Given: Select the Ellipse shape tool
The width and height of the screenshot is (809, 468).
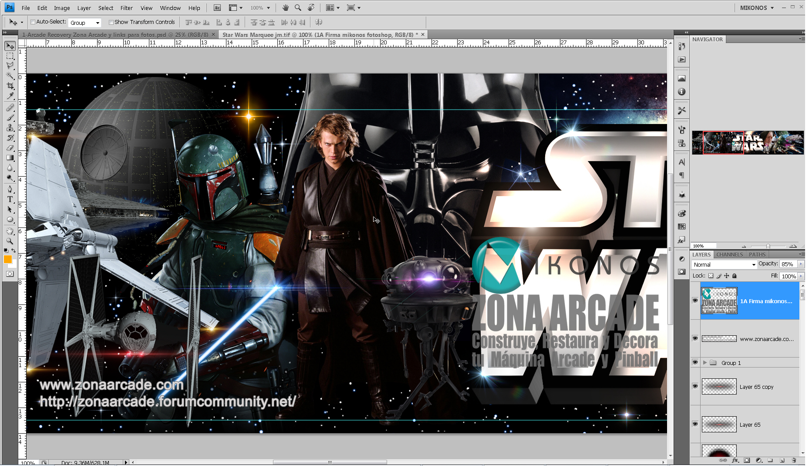Looking at the screenshot, I should click(10, 220).
